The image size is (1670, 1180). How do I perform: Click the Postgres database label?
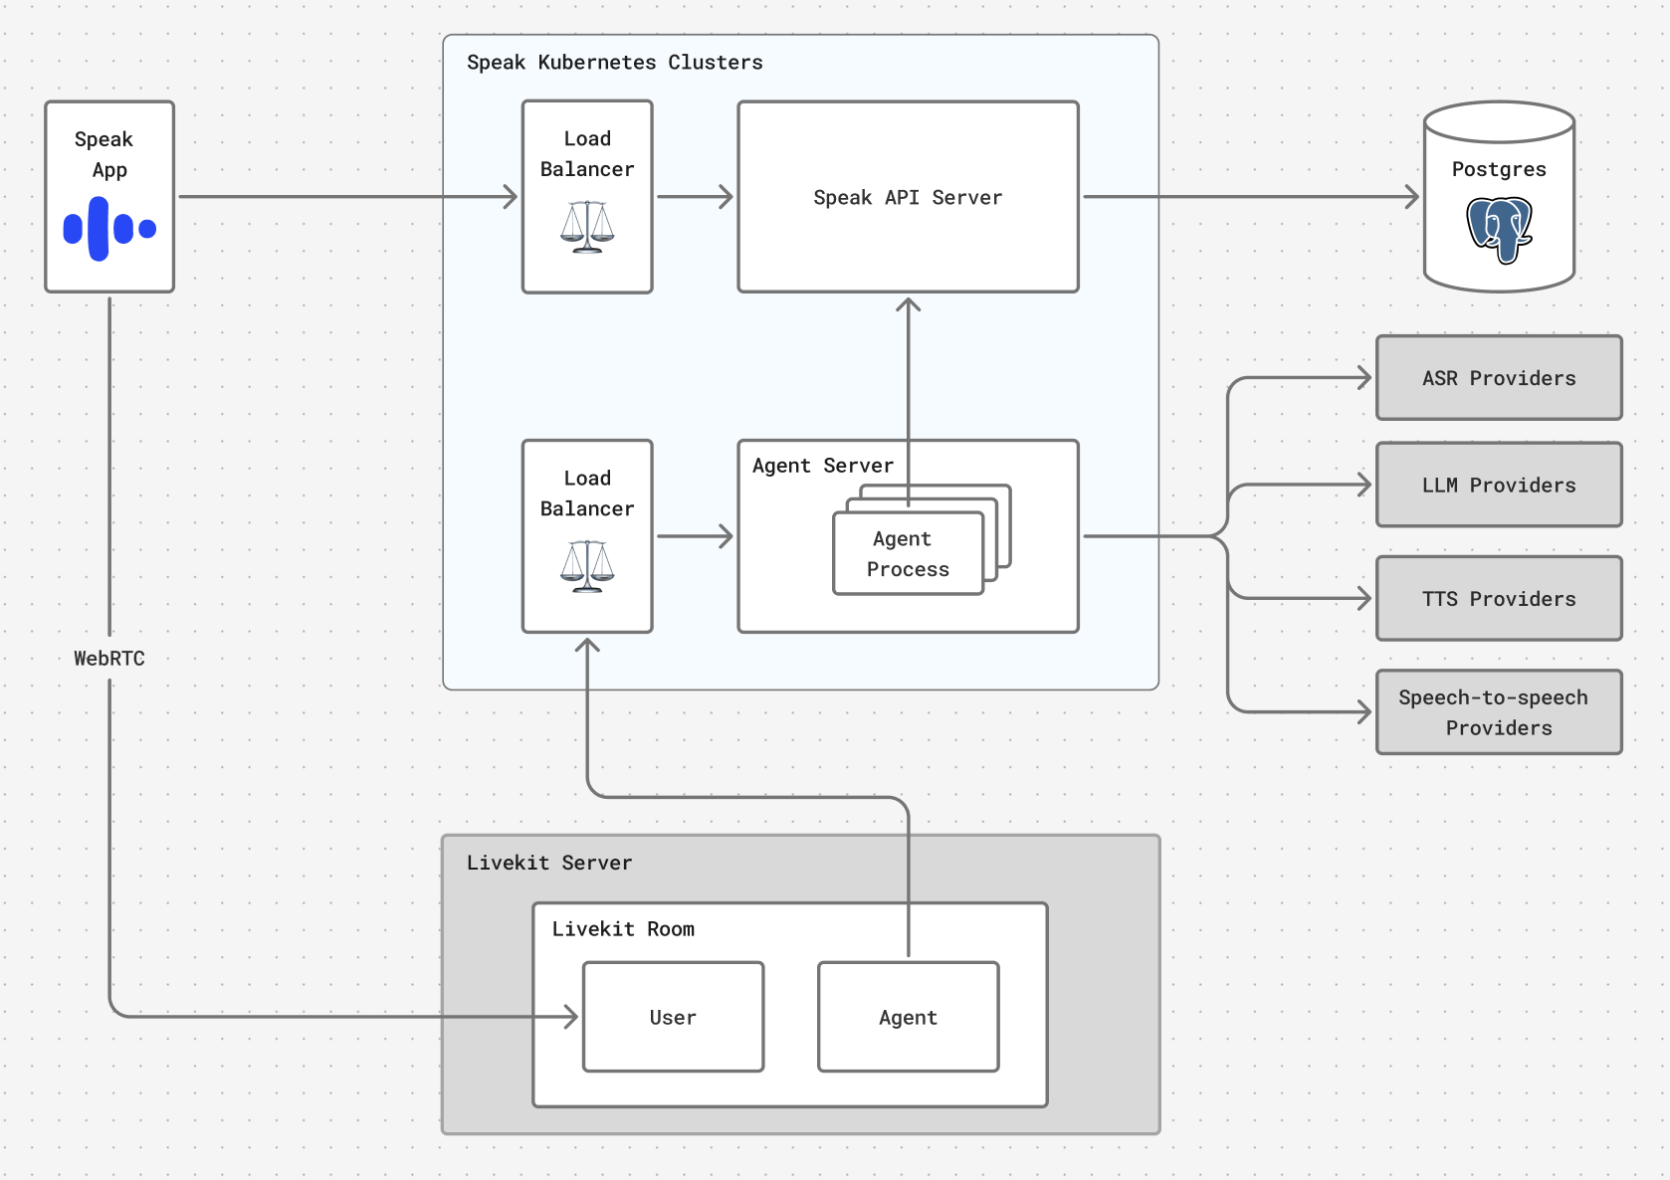pyautogui.click(x=1499, y=169)
